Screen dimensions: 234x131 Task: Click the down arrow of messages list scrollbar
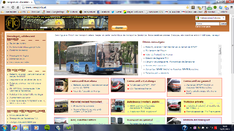[220, 74]
